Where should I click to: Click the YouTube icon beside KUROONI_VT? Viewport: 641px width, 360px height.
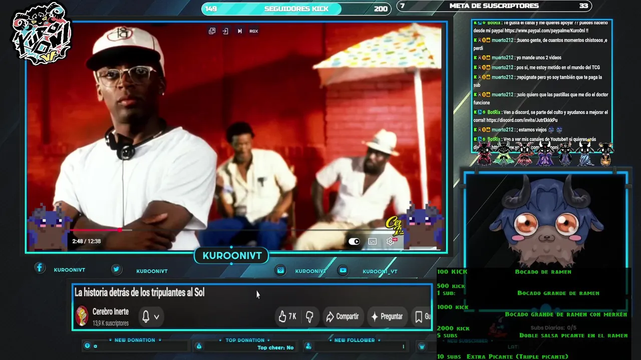pyautogui.click(x=343, y=270)
